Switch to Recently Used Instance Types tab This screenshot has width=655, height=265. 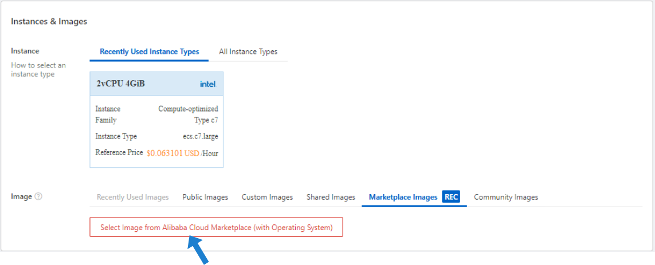point(149,52)
